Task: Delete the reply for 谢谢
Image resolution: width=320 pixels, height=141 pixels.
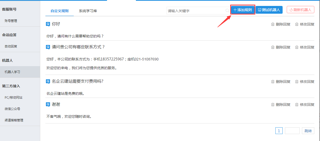Action: click(281, 105)
